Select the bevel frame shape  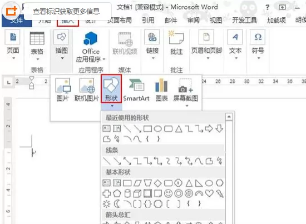[148, 193]
